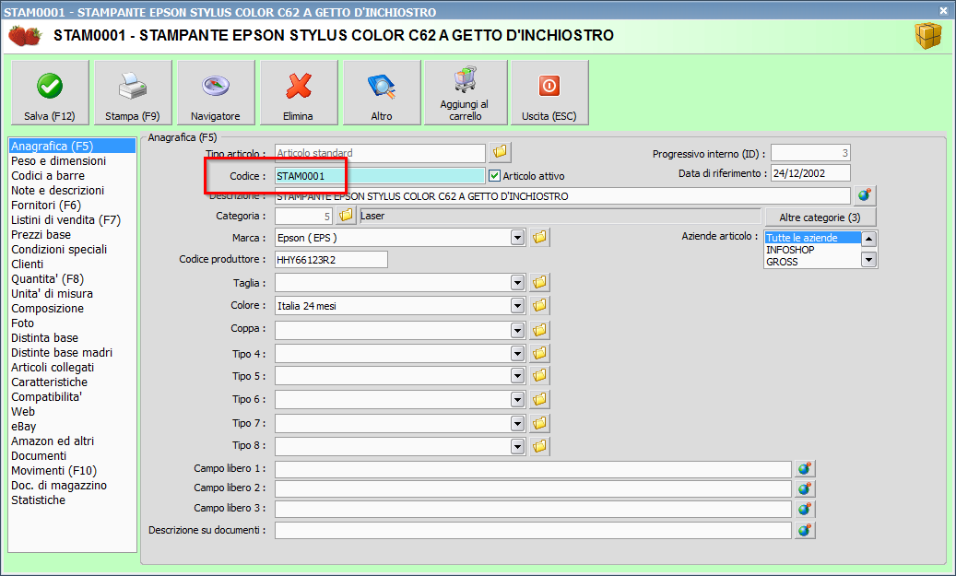Go to Codici a barre section
This screenshot has width=956, height=576.
[x=48, y=175]
